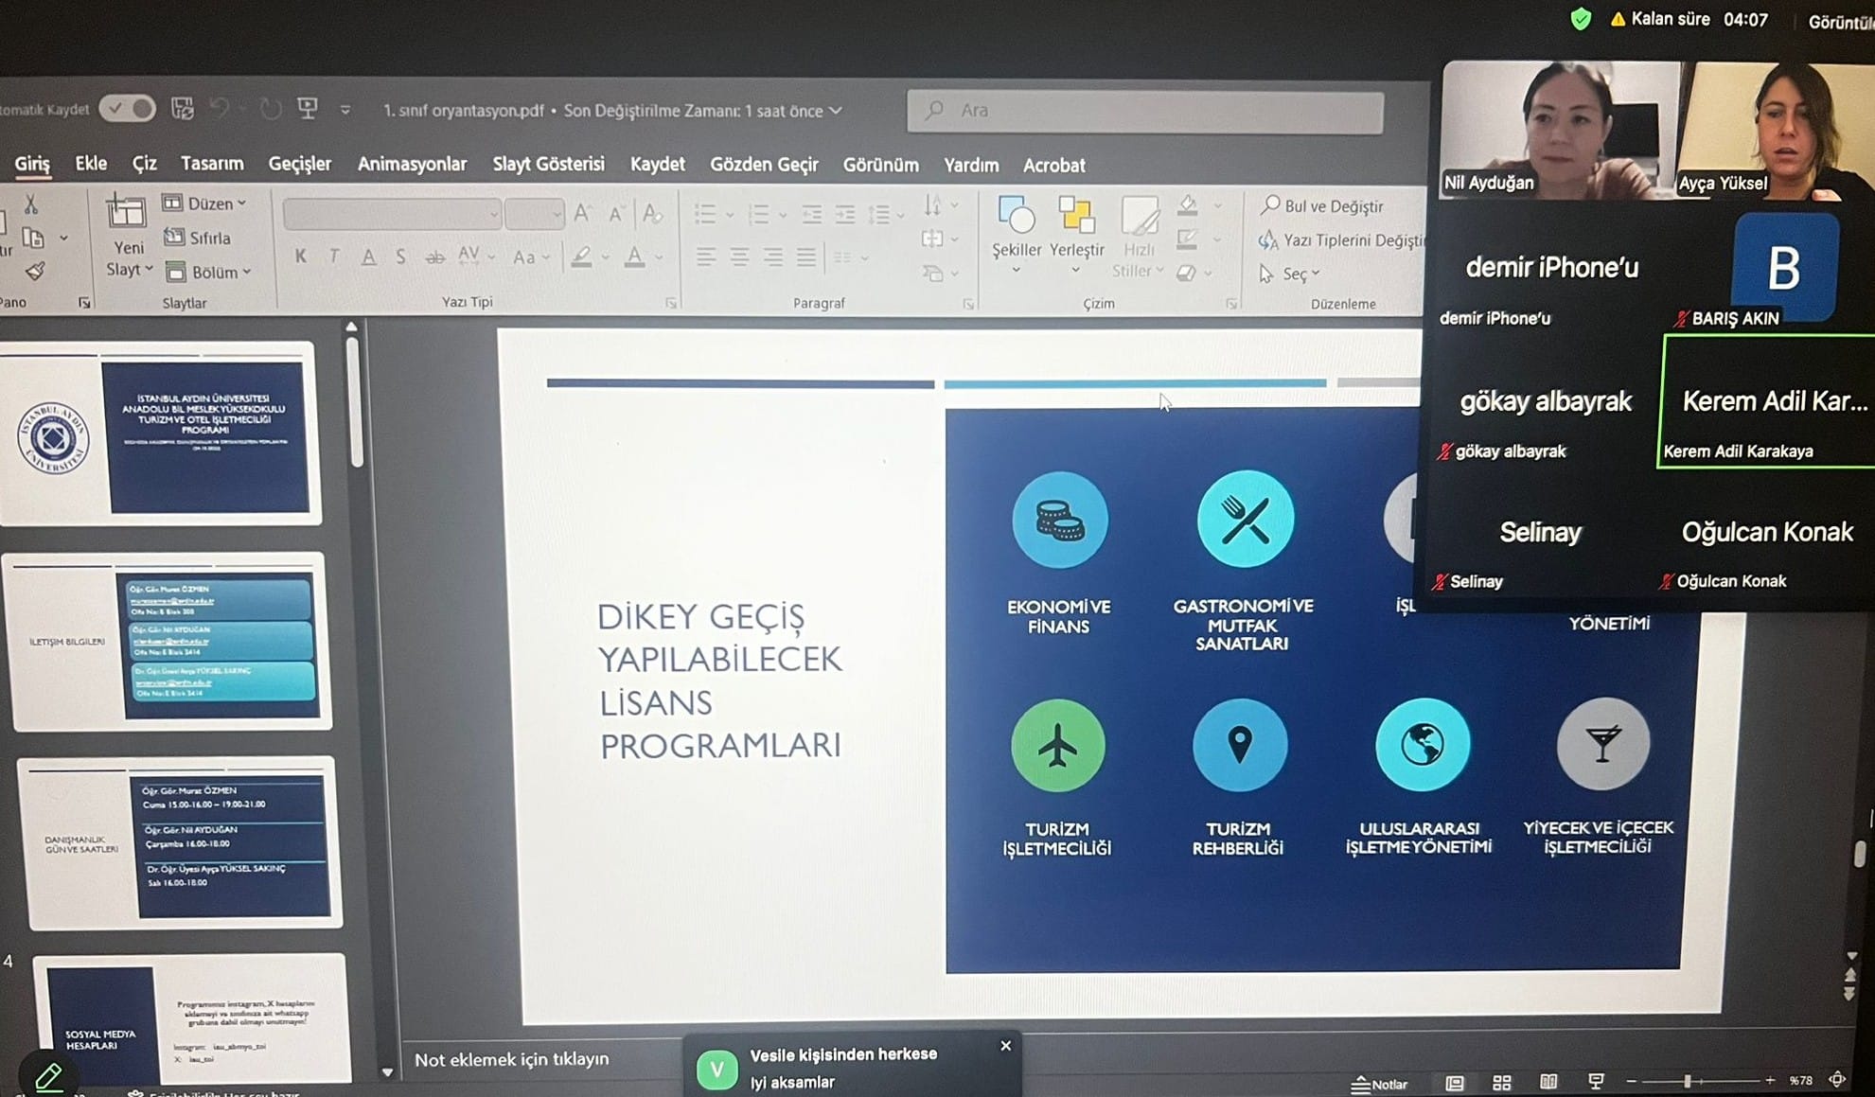The width and height of the screenshot is (1875, 1097).
Task: Open the Acrobat tab
Action: tap(1053, 166)
